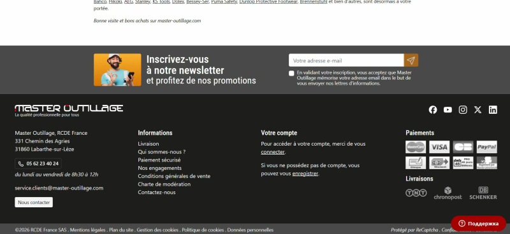
Task: Follow the enregistrer registration link
Action: 305,174
